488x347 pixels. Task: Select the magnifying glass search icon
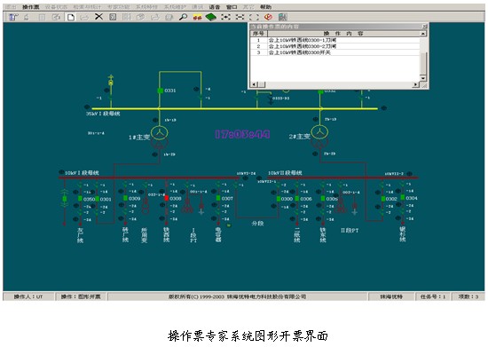point(183,17)
